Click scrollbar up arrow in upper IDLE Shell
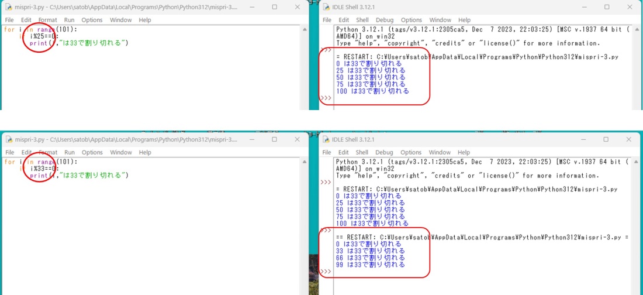 click(x=637, y=29)
